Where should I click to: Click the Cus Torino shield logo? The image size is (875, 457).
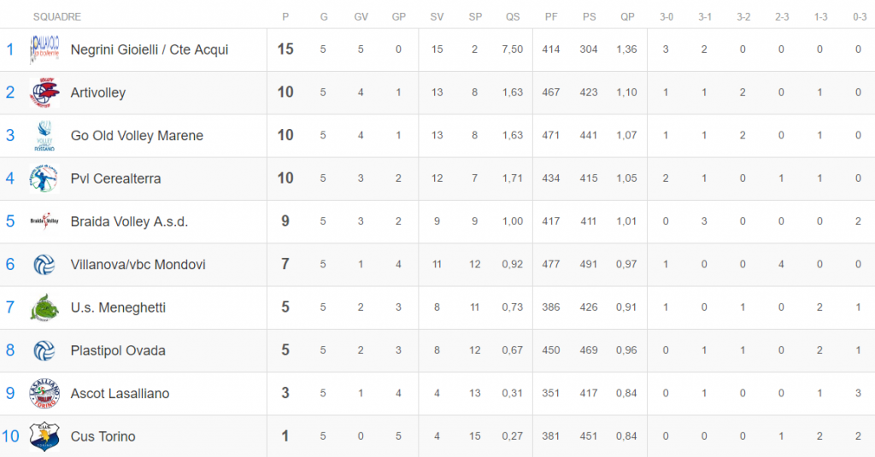pos(44,436)
